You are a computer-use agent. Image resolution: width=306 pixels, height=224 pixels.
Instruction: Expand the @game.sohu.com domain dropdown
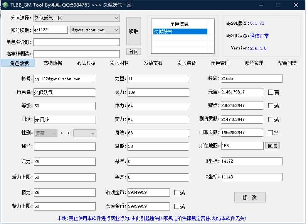95,30
